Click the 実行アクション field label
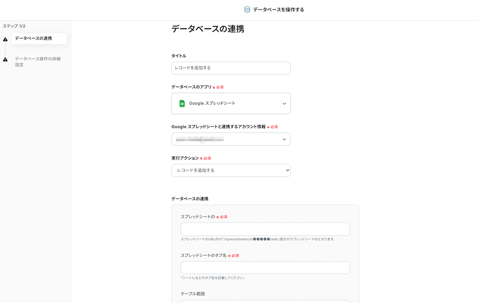This screenshot has height=303, width=478. coord(185,158)
